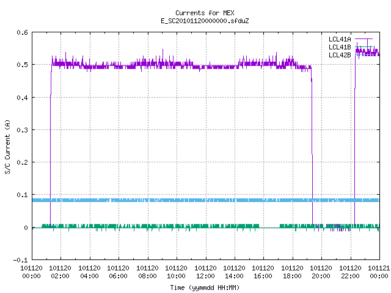The width and height of the screenshot is (391, 293).
Task: Click the y-axis tick value 0.2
Action: (x=22, y=162)
